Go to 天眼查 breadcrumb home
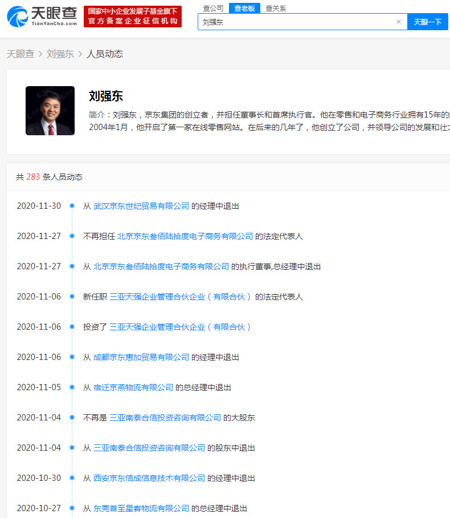The height and width of the screenshot is (518, 450). [21, 54]
